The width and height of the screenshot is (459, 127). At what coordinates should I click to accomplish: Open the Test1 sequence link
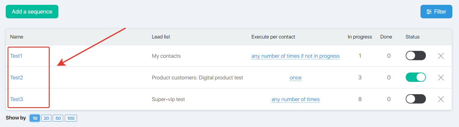coord(16,56)
